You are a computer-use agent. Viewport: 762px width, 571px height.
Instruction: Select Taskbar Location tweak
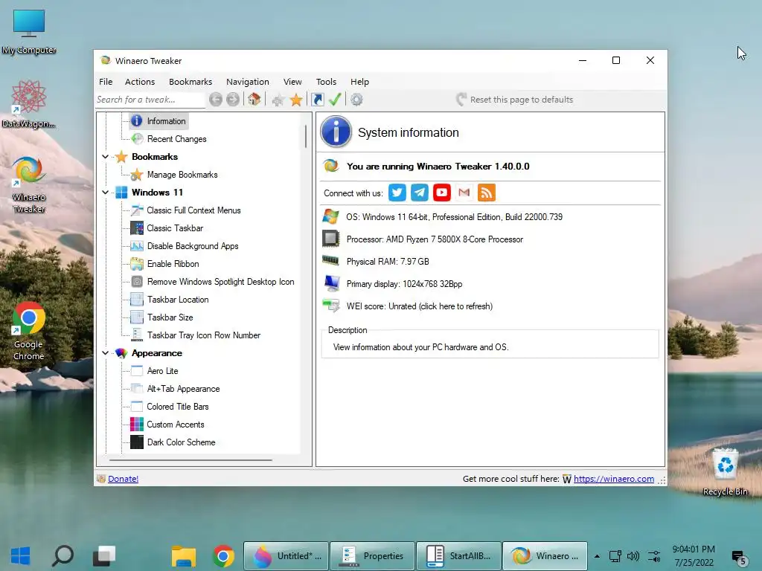[x=178, y=300]
